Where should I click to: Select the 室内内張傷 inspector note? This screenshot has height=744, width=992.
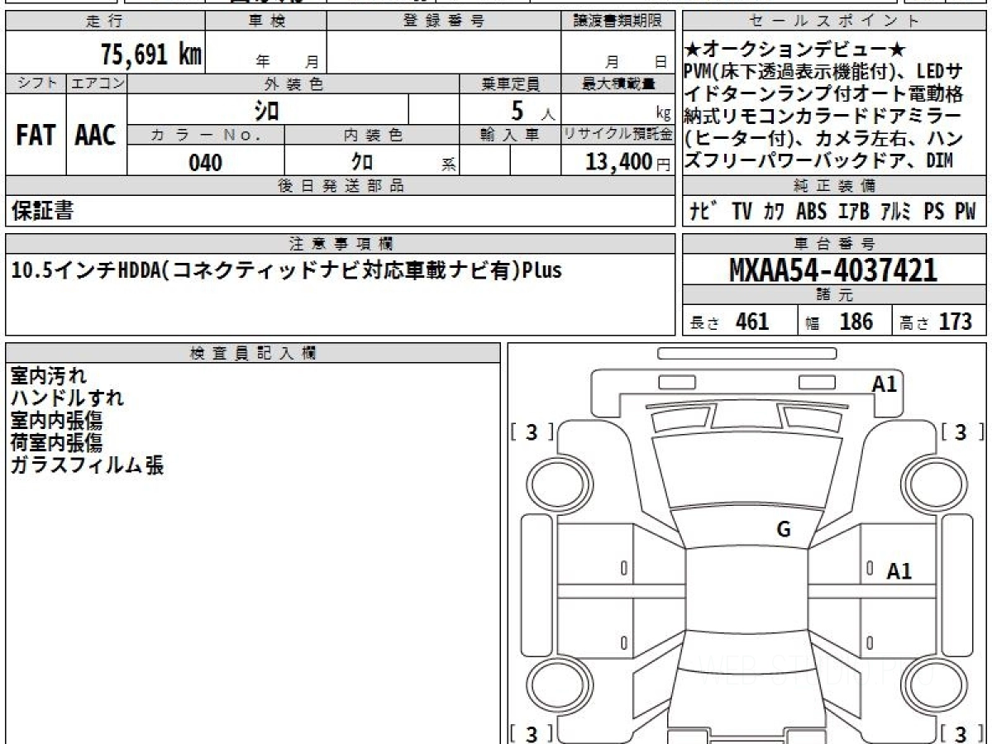pos(57,421)
